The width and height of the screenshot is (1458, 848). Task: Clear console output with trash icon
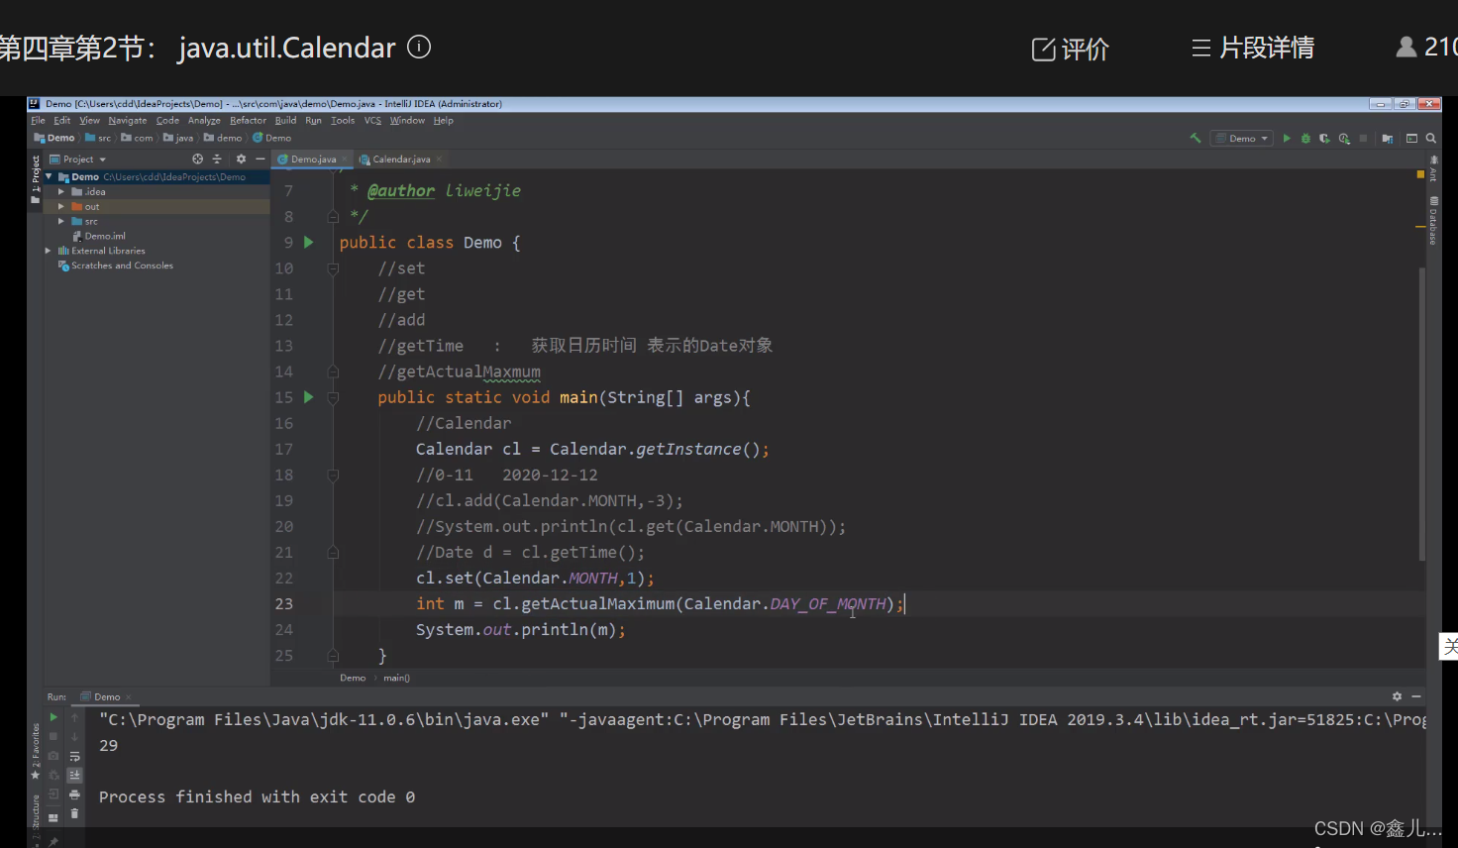pyautogui.click(x=74, y=814)
